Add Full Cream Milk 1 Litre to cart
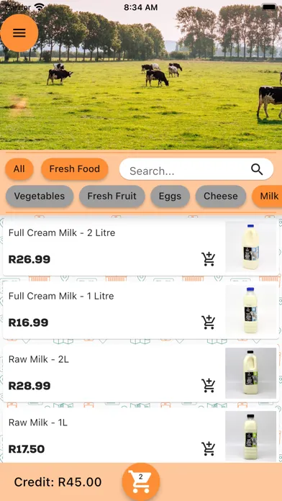The image size is (282, 501). 208,322
